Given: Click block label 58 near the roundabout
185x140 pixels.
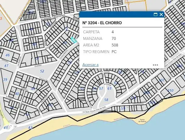Looking at the screenshot, I should pos(106,100).
